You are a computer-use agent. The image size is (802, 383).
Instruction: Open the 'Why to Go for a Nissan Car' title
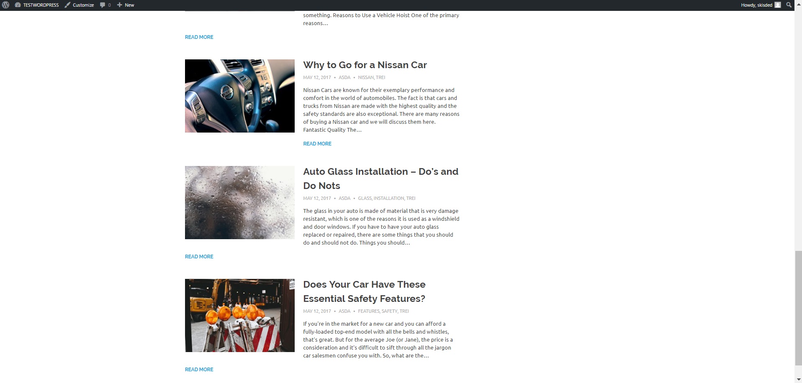click(x=365, y=65)
